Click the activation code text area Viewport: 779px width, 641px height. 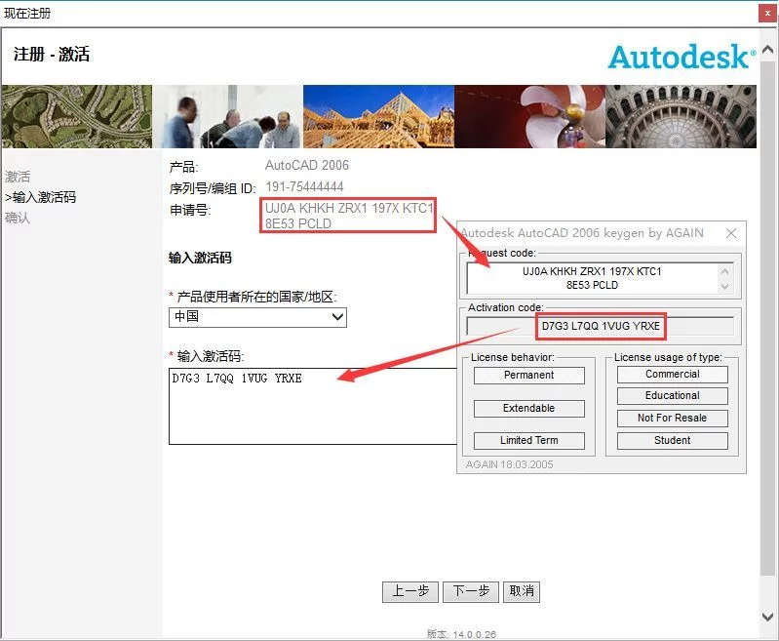coord(313,406)
